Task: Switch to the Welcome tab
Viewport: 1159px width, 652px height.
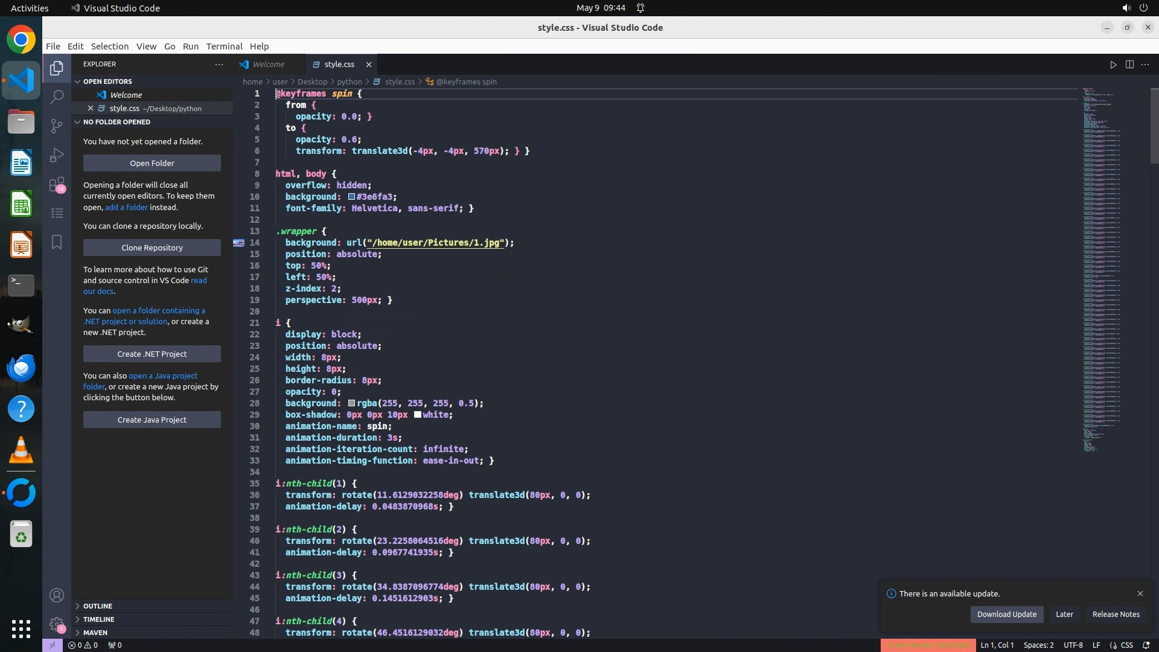Action: 268,65
